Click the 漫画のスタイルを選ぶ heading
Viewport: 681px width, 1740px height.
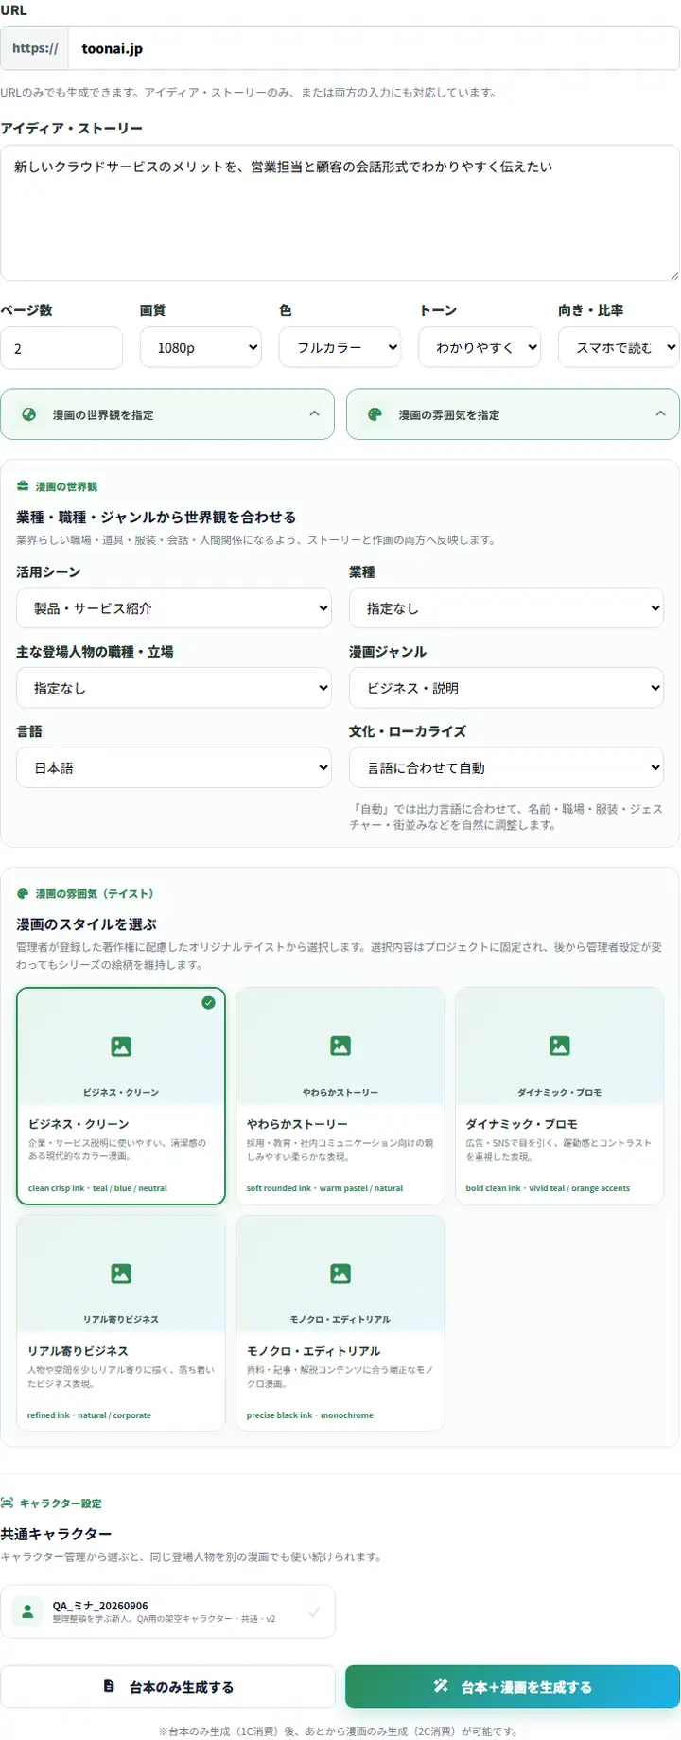86,924
